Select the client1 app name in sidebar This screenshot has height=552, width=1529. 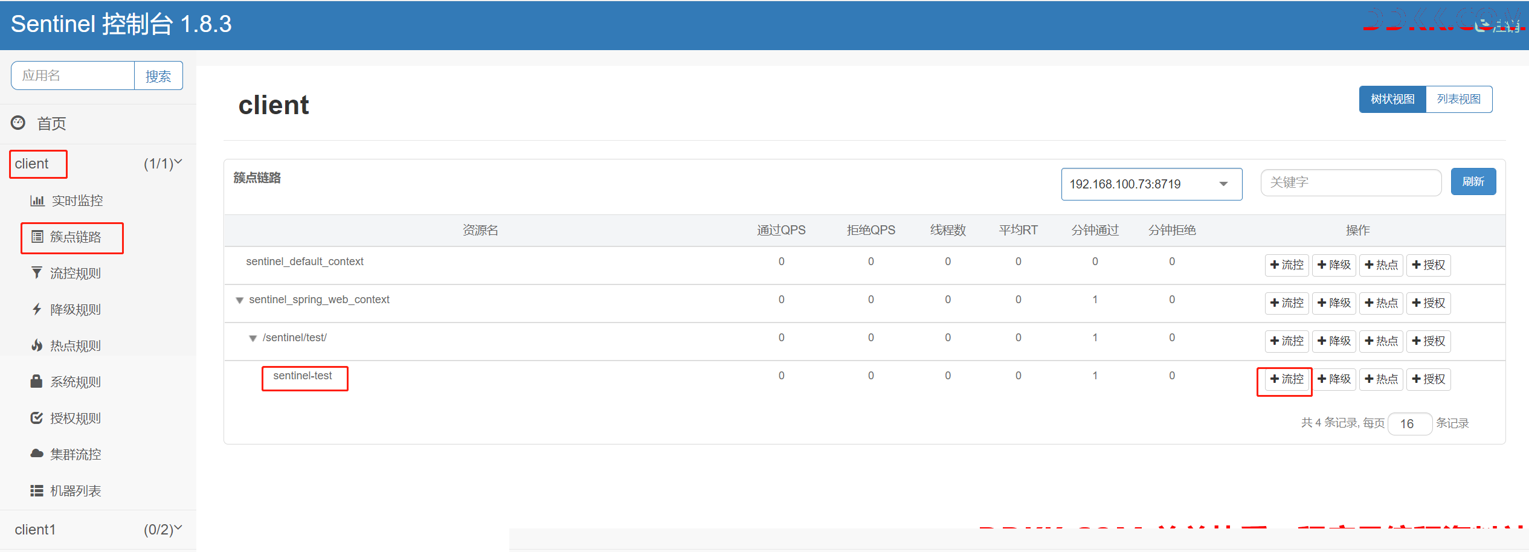[36, 530]
